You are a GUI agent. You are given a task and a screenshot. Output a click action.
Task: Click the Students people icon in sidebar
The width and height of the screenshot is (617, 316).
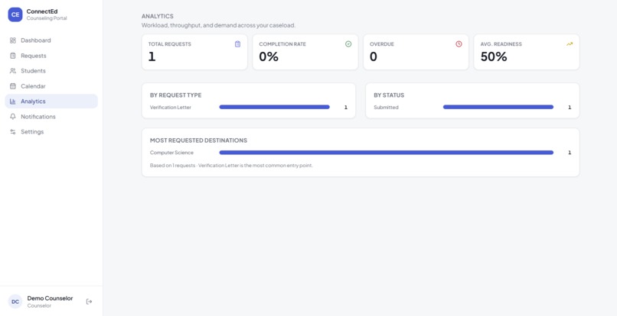coord(12,71)
